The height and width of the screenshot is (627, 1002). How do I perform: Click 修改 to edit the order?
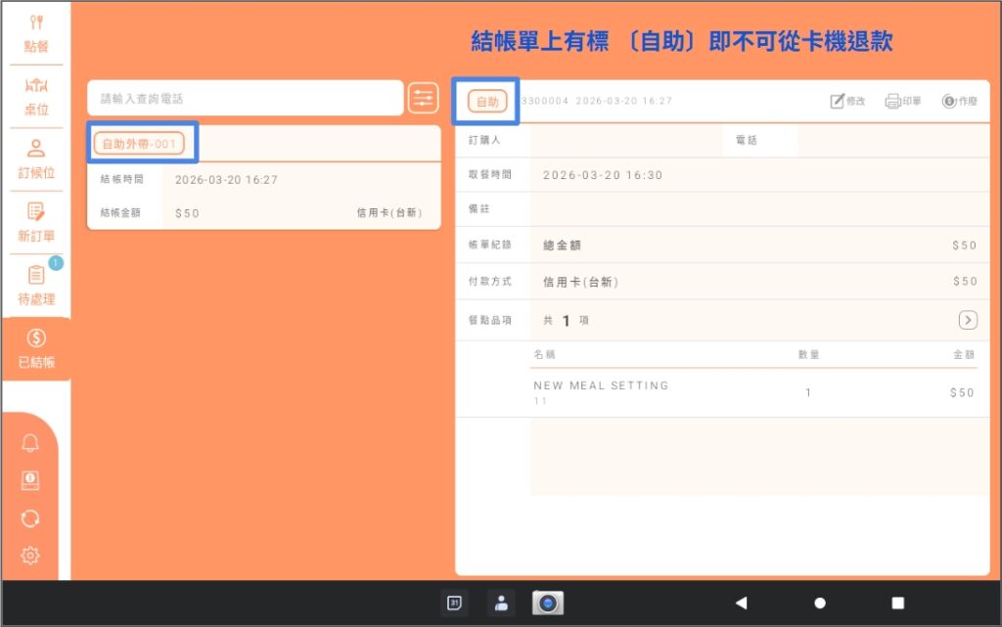tap(847, 101)
